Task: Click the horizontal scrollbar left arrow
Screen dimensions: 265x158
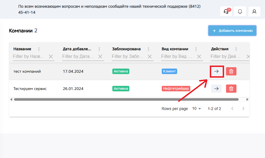Action: click(x=11, y=99)
